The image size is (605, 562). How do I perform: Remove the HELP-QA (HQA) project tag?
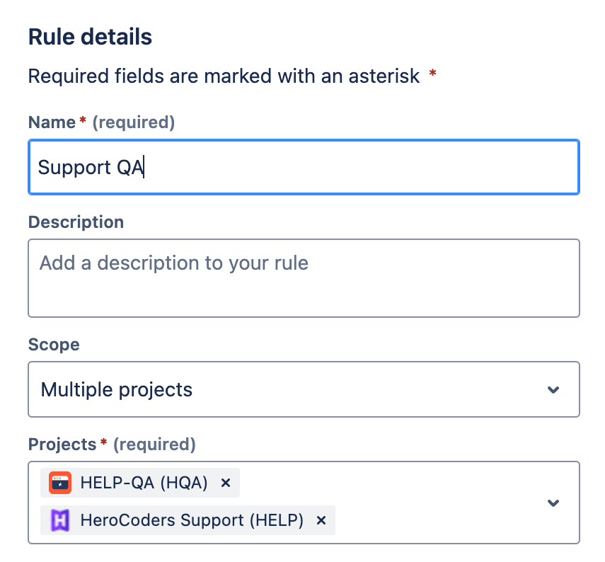click(225, 483)
